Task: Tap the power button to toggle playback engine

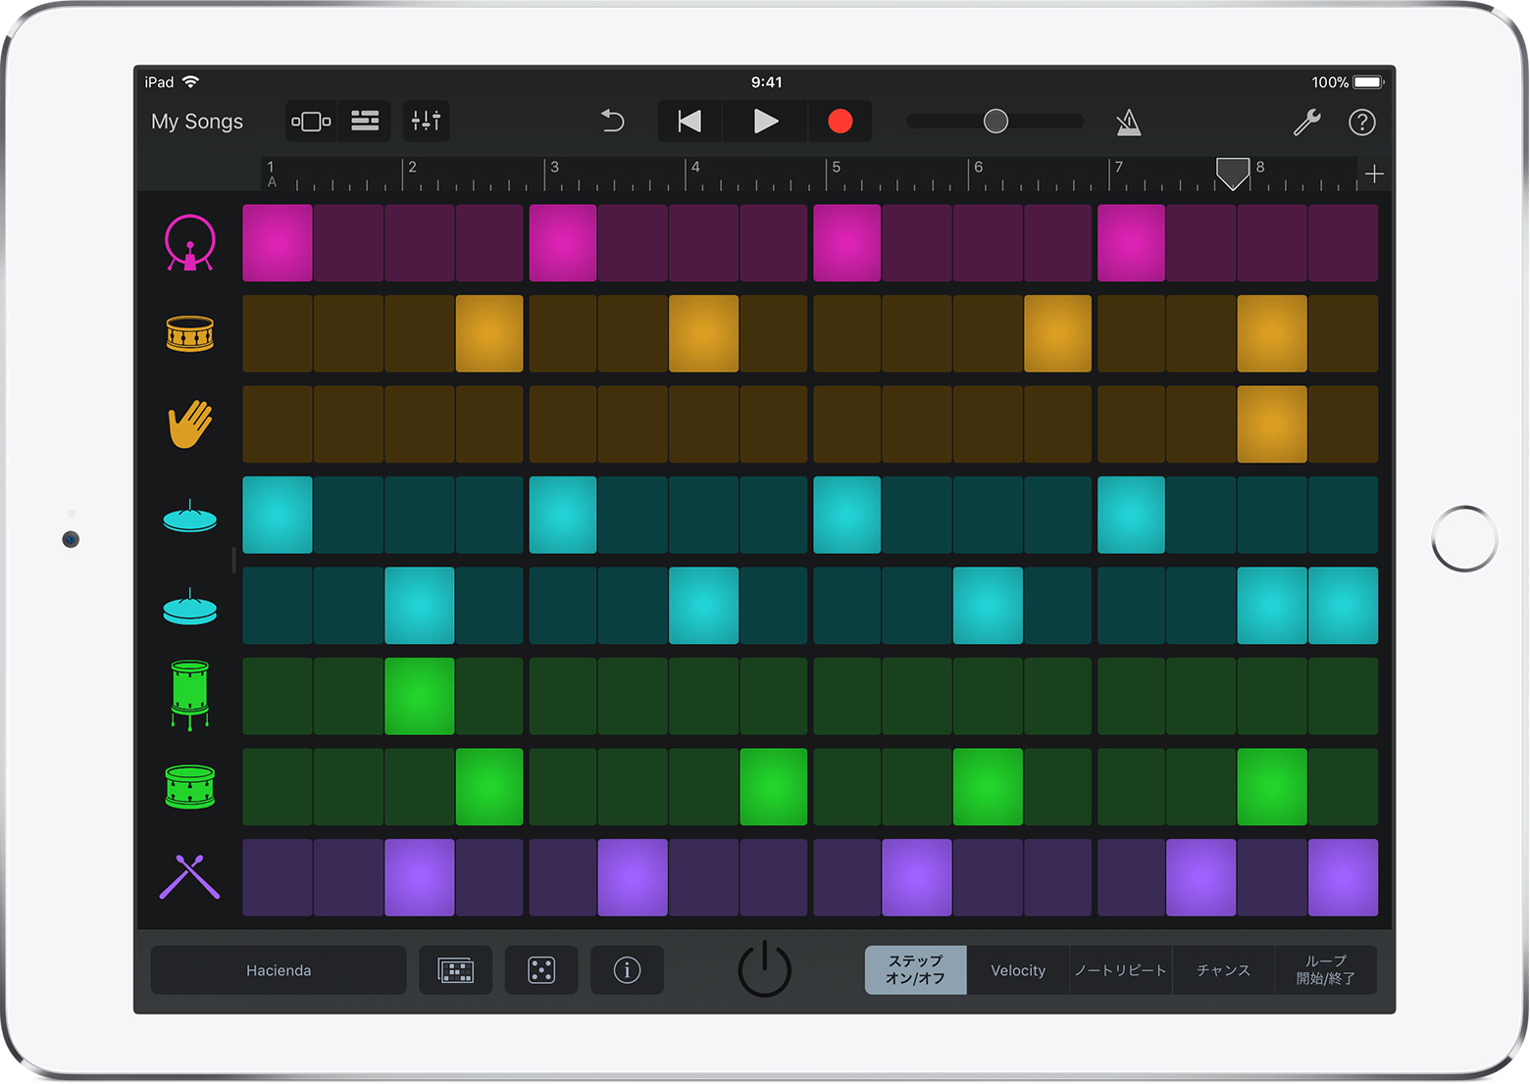Action: 765,970
